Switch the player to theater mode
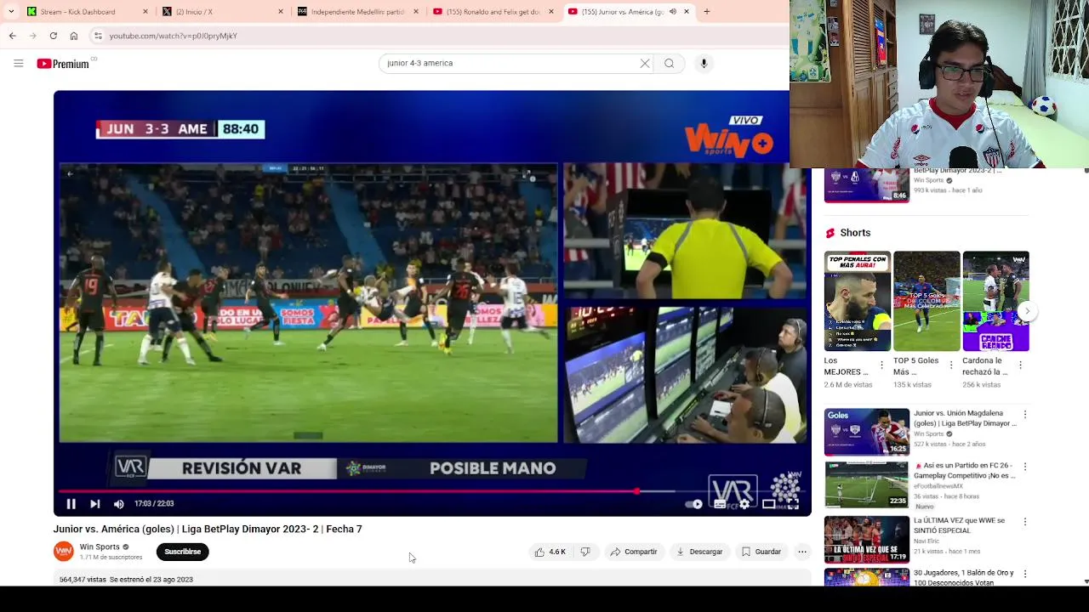The image size is (1089, 612). coord(768,504)
